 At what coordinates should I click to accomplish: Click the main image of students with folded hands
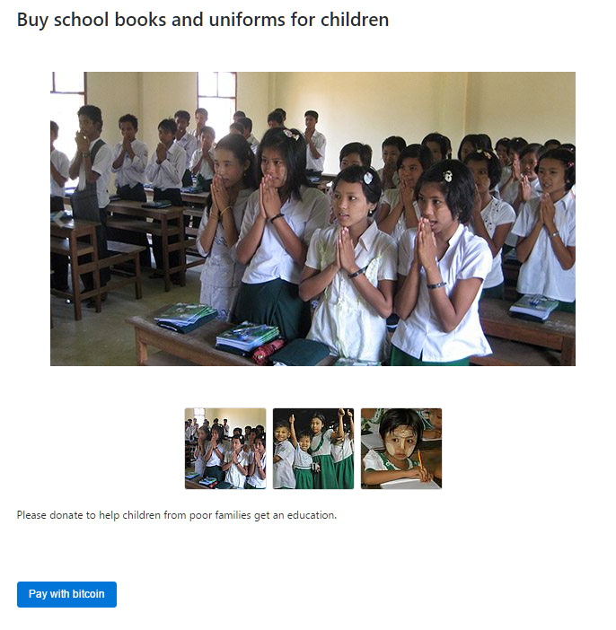[x=312, y=219]
